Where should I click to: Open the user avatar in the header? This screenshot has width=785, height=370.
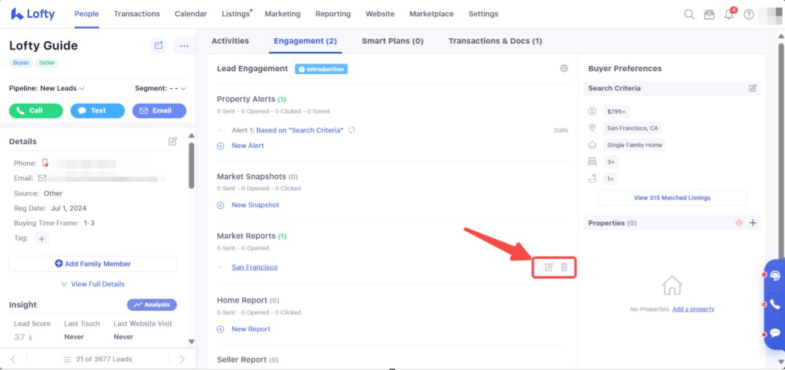(x=771, y=14)
